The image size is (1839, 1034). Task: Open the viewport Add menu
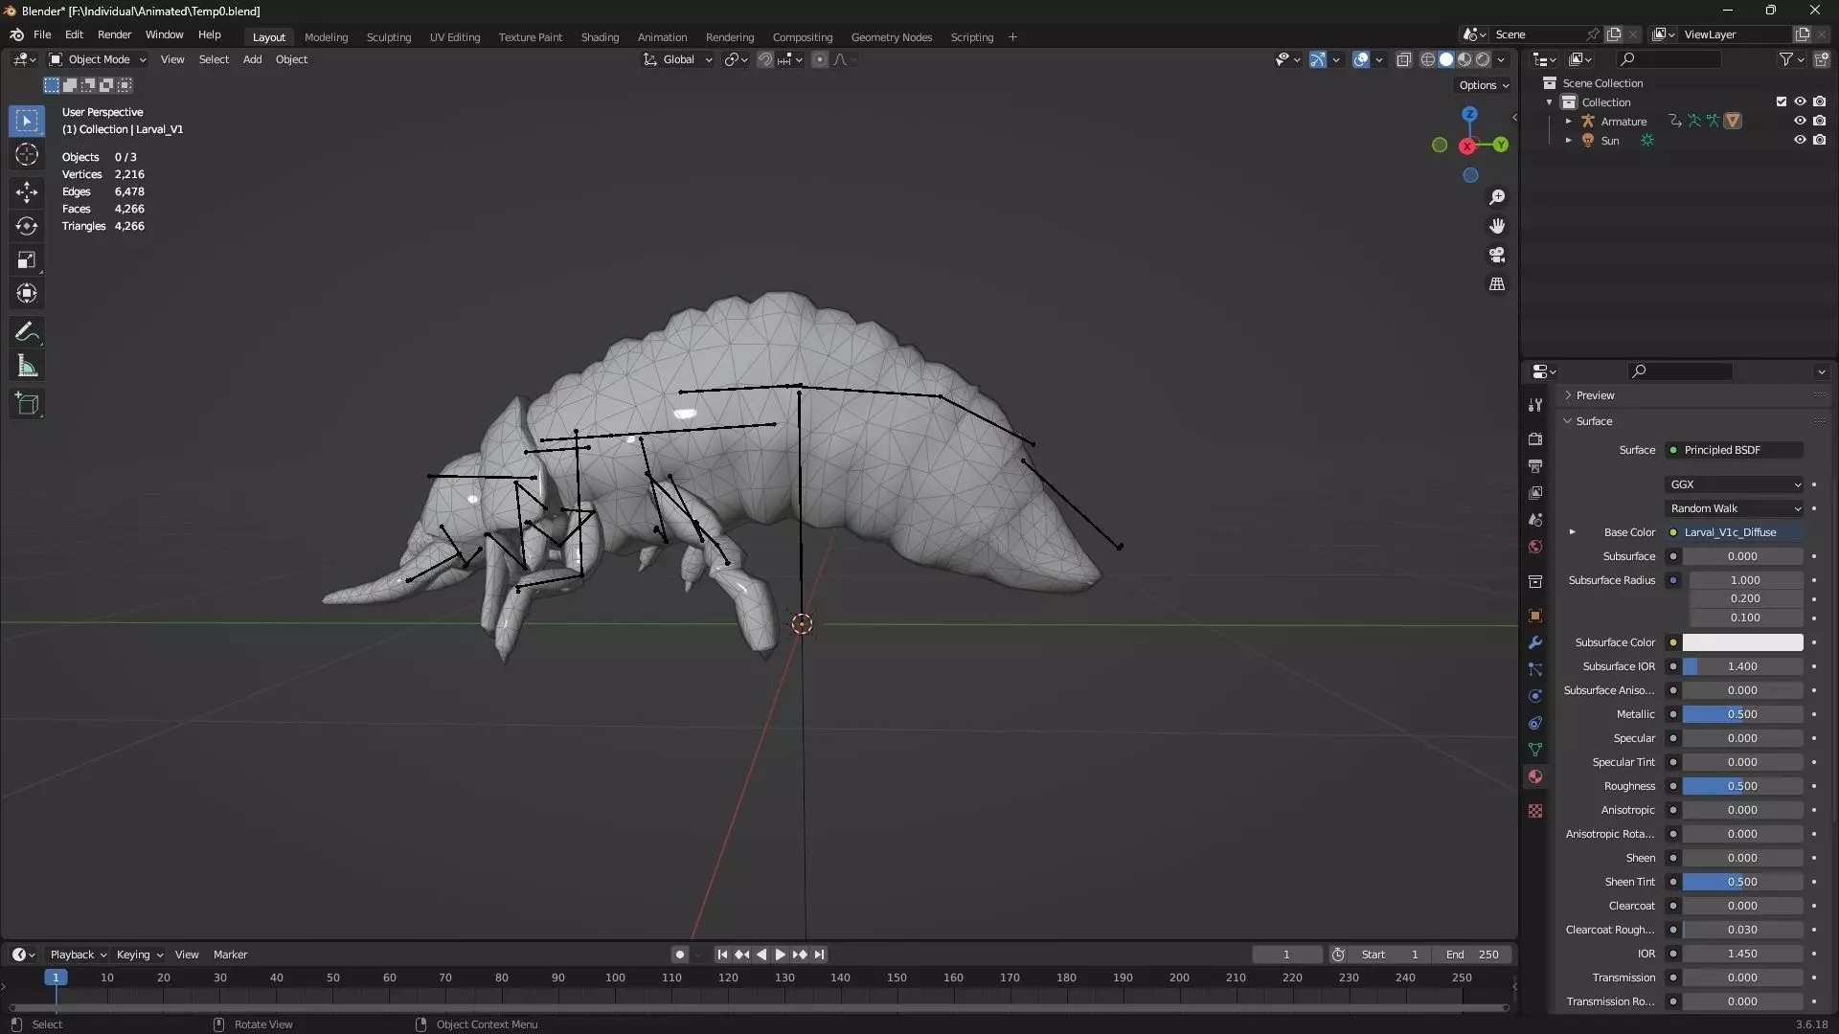(252, 59)
